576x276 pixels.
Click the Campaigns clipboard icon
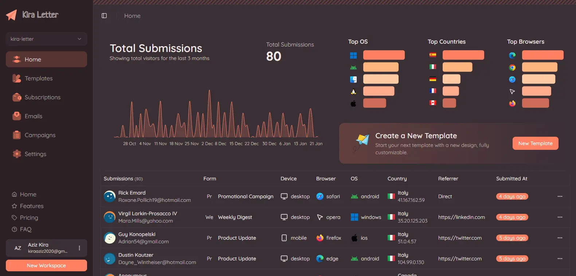point(17,135)
